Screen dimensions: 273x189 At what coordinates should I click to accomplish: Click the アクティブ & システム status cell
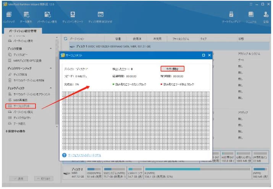tap(249, 54)
